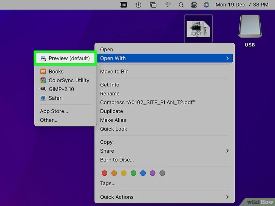Open the wireless status menu bar icon
The width and height of the screenshot is (275, 206).
click(168, 5)
